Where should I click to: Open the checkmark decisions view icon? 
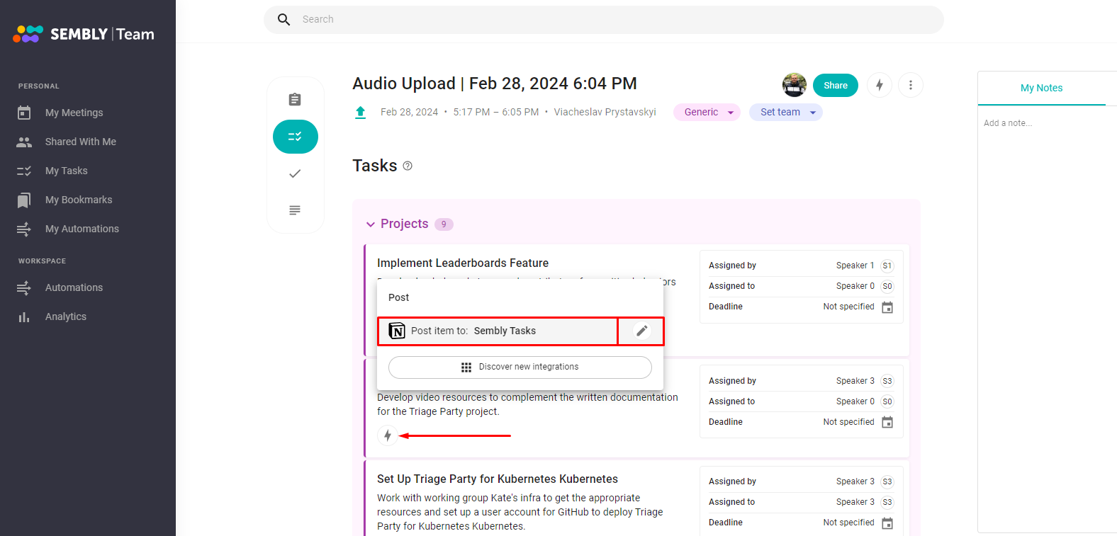click(295, 173)
